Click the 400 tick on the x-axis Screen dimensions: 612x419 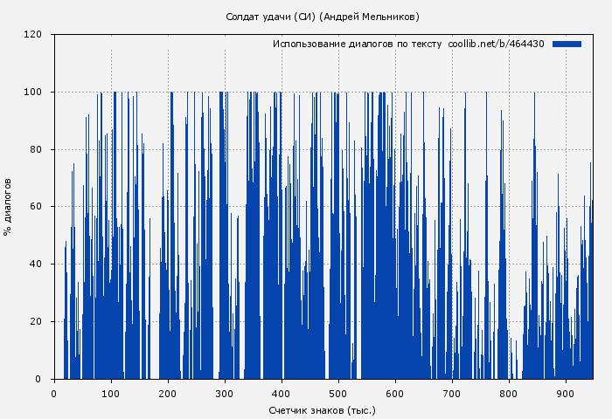click(282, 393)
